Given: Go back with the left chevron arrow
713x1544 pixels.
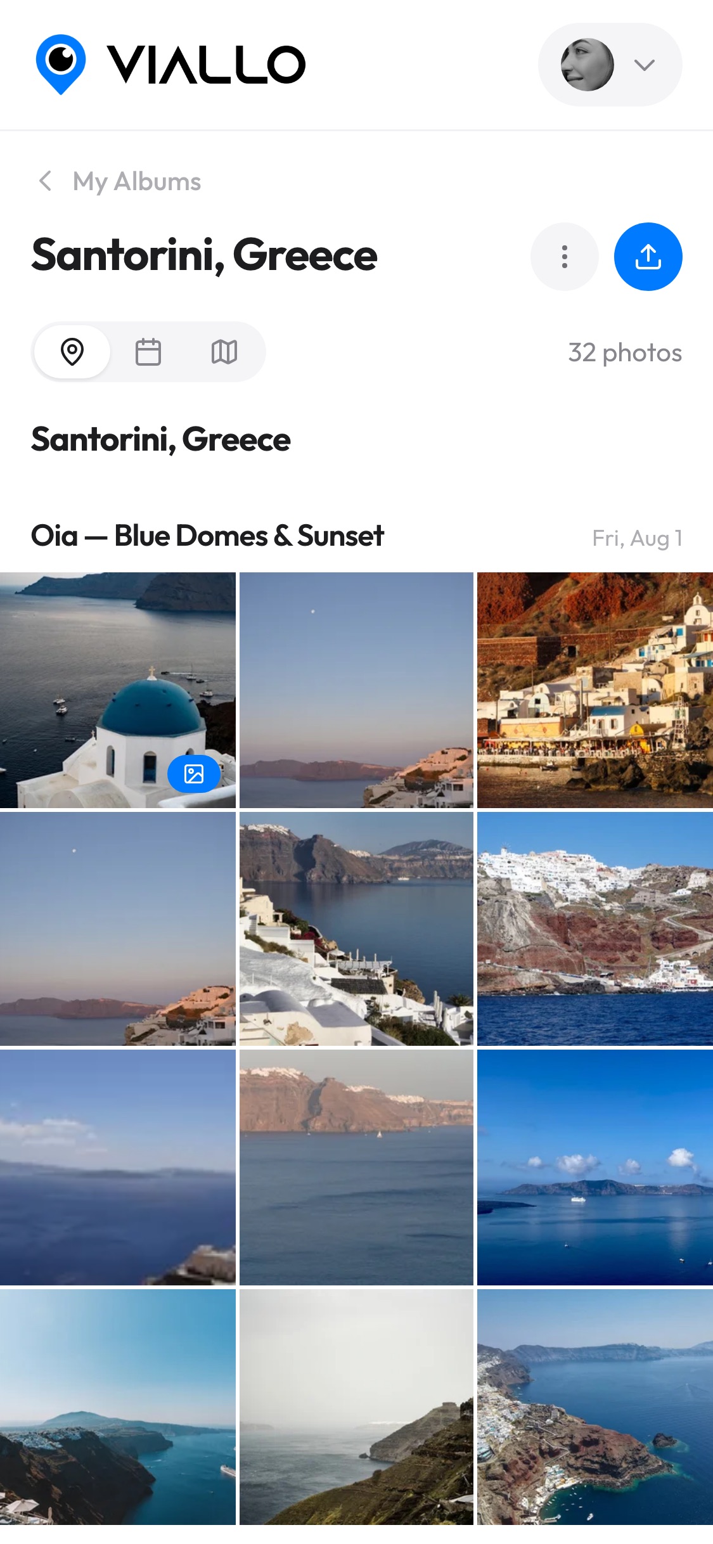Looking at the screenshot, I should click(46, 181).
